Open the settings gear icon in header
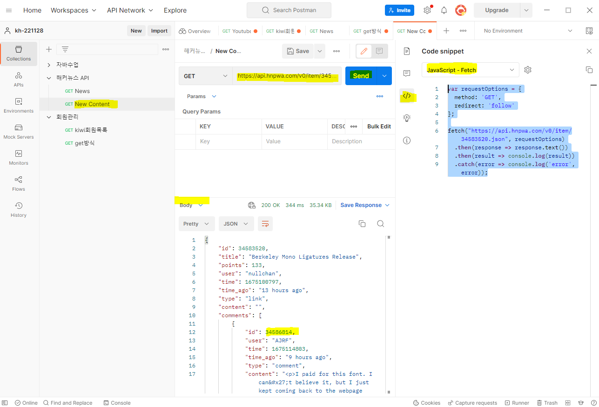Screen dimensions: 599x407 point(427,10)
